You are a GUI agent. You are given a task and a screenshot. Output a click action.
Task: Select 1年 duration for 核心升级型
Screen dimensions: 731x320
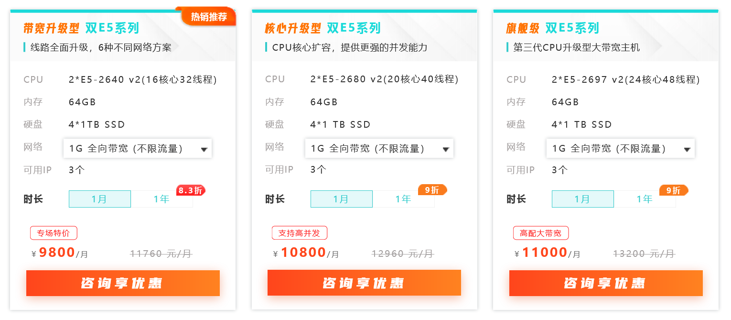click(x=404, y=199)
